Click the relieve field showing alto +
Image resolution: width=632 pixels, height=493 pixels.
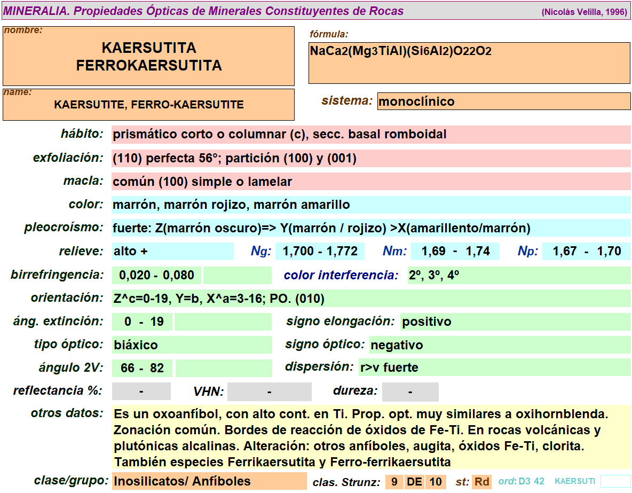172,252
